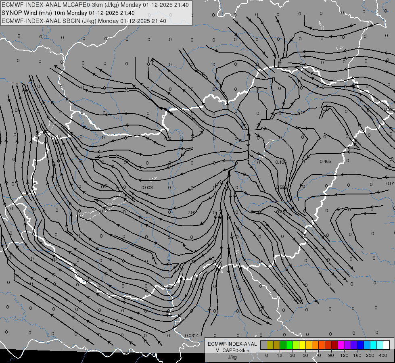Click the 400 tick label on the legend
The image size is (395, 363).
tap(383, 355)
